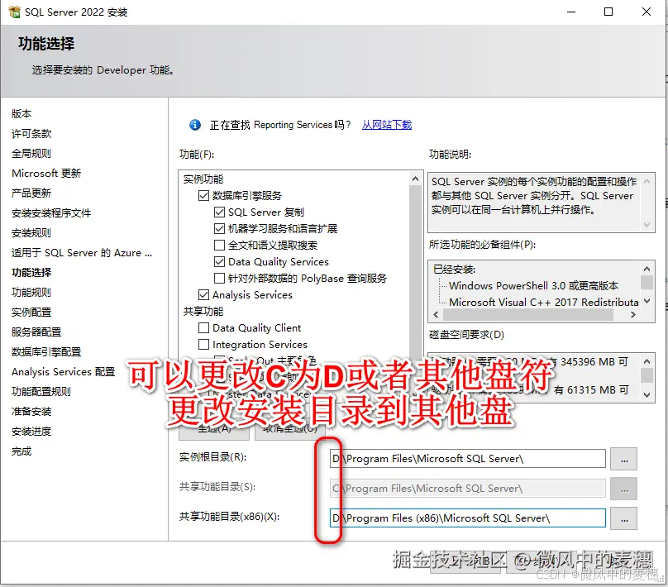Minimize the SQL Server 2022 setup window
This screenshot has width=668, height=587.
coord(571,12)
